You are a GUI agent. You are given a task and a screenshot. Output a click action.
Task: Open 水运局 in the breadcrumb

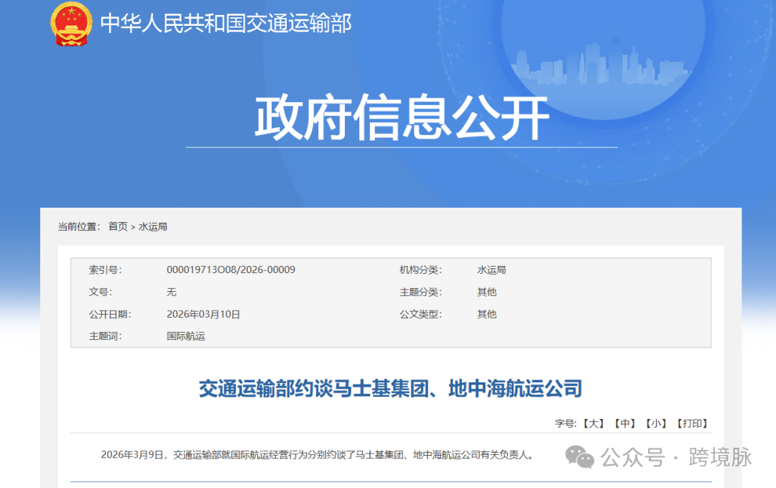coord(153,226)
